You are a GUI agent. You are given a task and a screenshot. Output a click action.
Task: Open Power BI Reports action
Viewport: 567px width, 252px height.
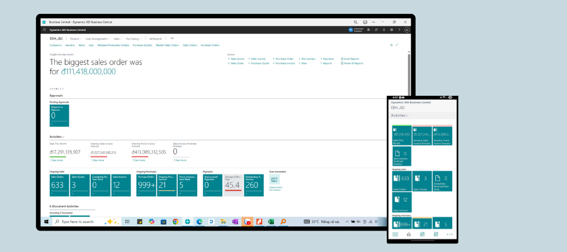[352, 63]
